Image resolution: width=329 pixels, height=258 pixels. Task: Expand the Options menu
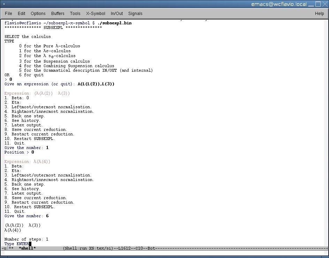click(38, 14)
